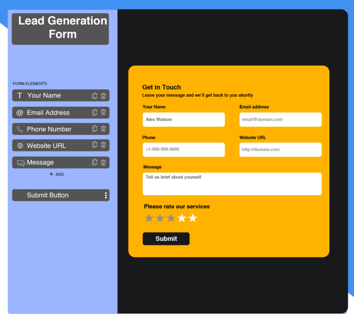The width and height of the screenshot is (354, 323).
Task: Select the Submit Button element
Action: pyautogui.click(x=61, y=195)
